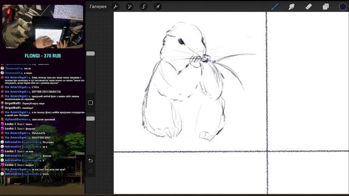
Task: Select the Eraser tool
Action: tap(309, 7)
